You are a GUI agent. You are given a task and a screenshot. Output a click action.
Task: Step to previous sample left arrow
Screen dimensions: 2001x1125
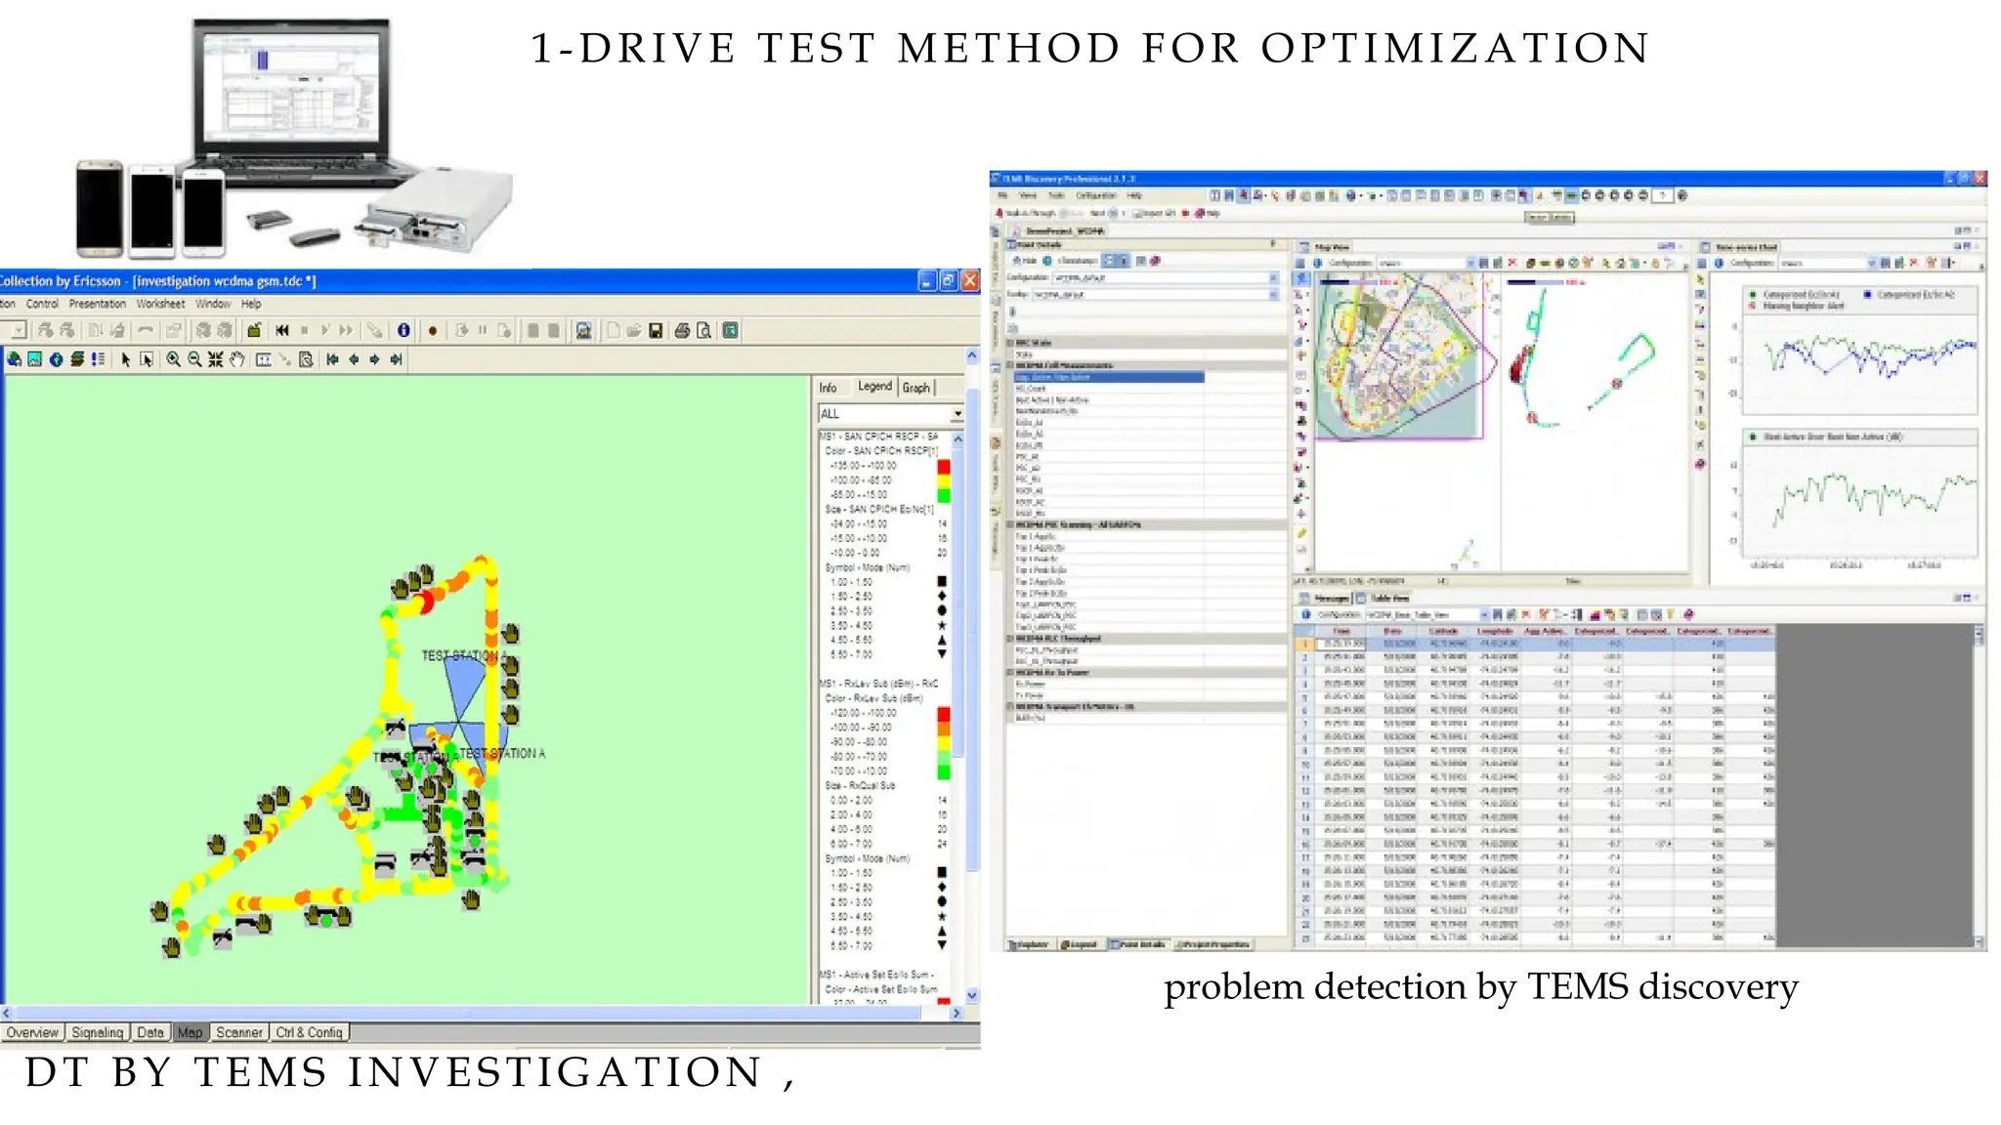pyautogui.click(x=354, y=360)
